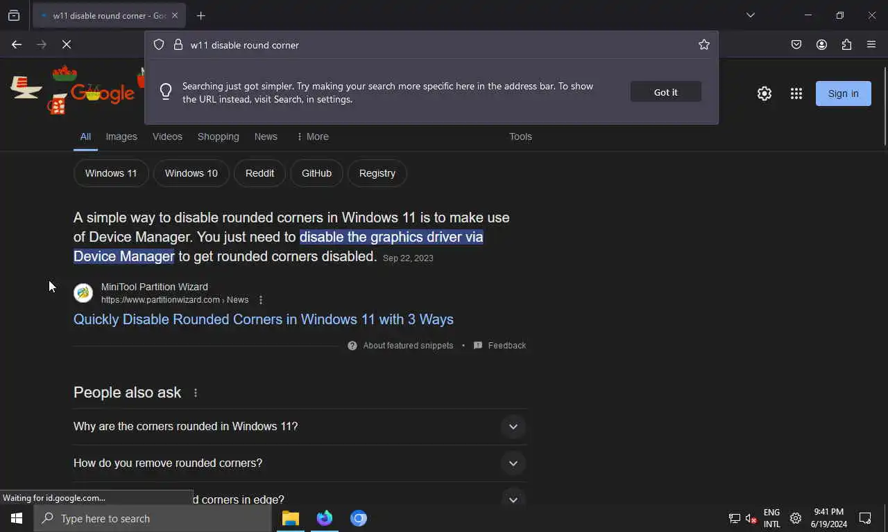
Task: Apply the Registry filter chip
Action: (x=377, y=173)
